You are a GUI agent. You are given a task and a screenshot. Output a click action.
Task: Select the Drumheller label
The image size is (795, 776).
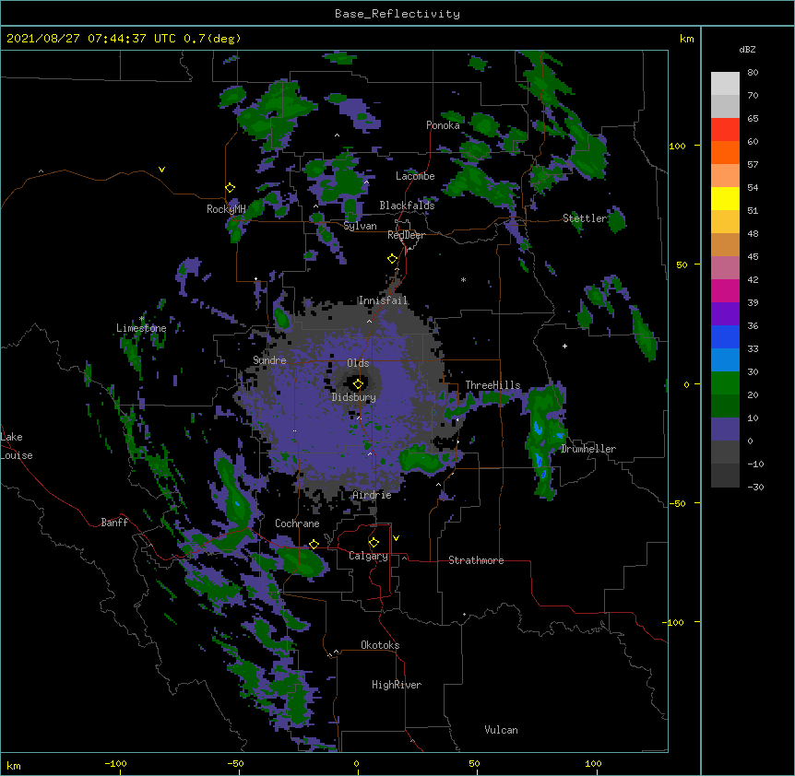pyautogui.click(x=588, y=449)
